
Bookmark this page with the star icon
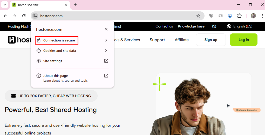[198, 16]
